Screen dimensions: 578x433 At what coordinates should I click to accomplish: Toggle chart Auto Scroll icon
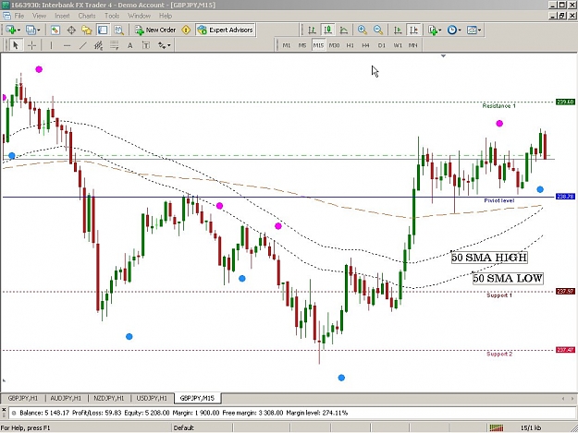click(x=398, y=30)
